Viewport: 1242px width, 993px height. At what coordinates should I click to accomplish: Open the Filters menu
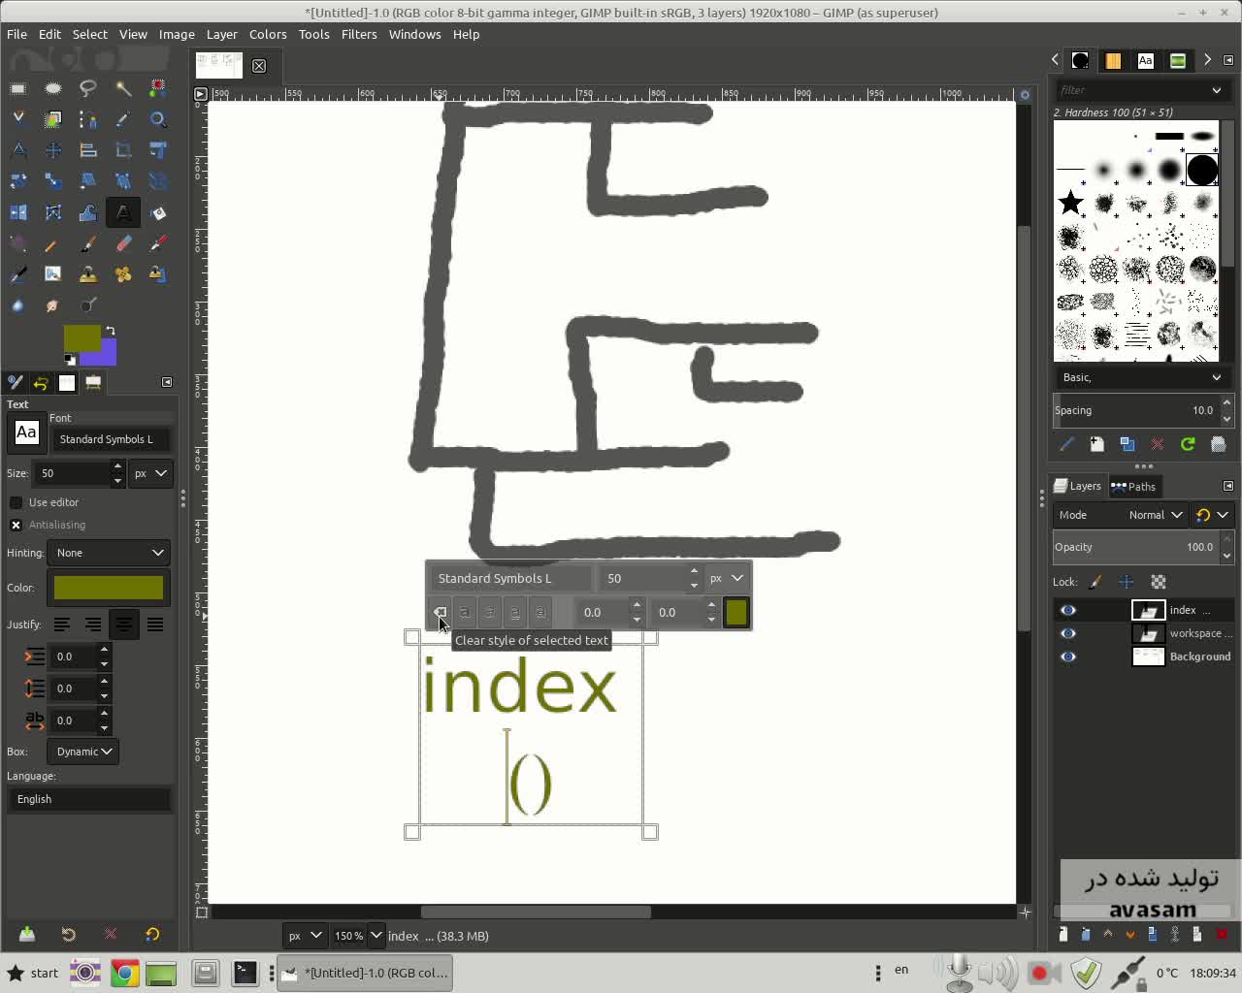click(x=359, y=34)
